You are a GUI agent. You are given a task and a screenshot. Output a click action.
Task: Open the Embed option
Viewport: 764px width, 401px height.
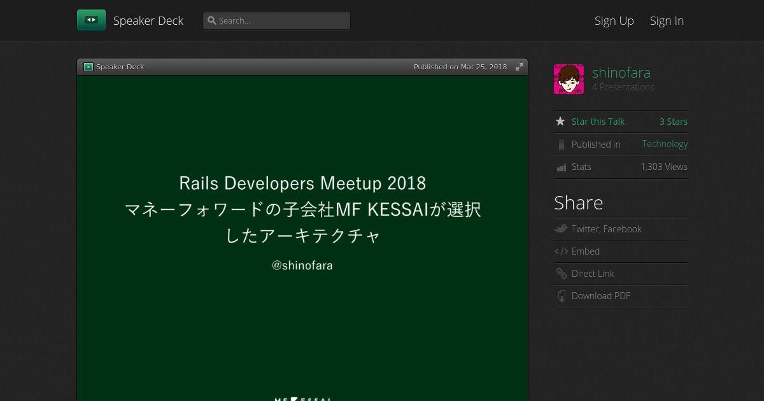pyautogui.click(x=586, y=251)
